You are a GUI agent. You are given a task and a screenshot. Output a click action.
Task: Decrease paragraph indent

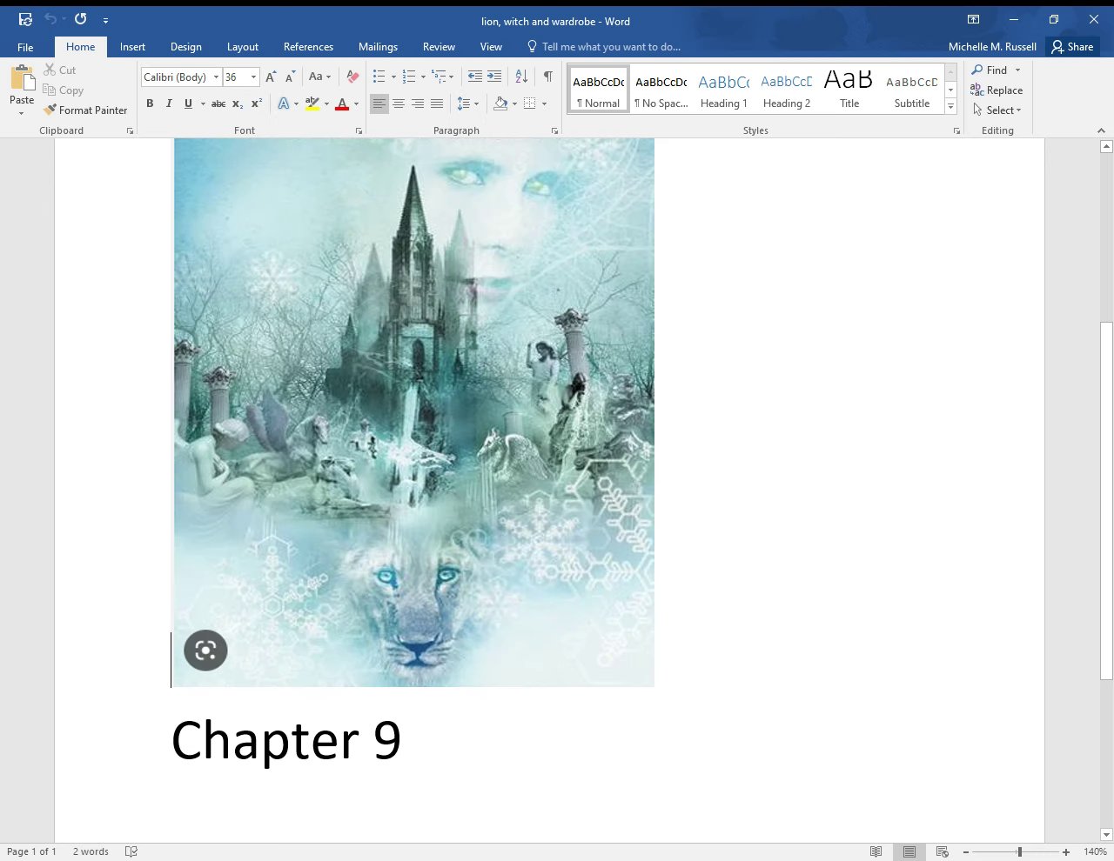point(474,77)
